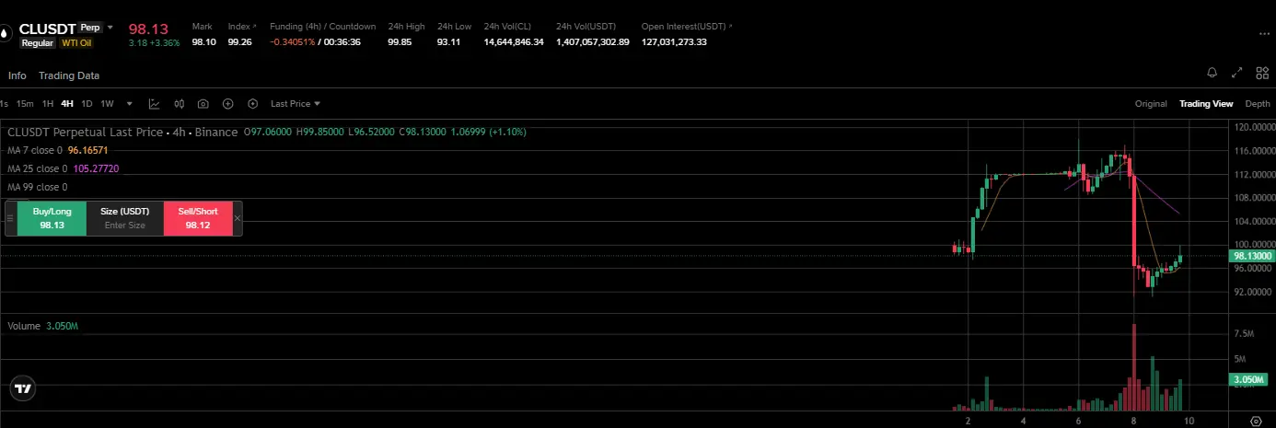Switch to the Original chart view

click(x=1151, y=104)
